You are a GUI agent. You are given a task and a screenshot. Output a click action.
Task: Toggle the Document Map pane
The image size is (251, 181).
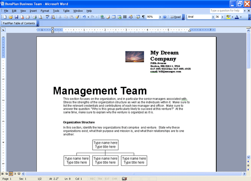pyautogui.click(x=138, y=17)
